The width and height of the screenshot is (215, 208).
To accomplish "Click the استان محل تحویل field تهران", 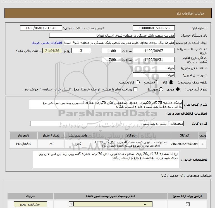I will (154, 68).
